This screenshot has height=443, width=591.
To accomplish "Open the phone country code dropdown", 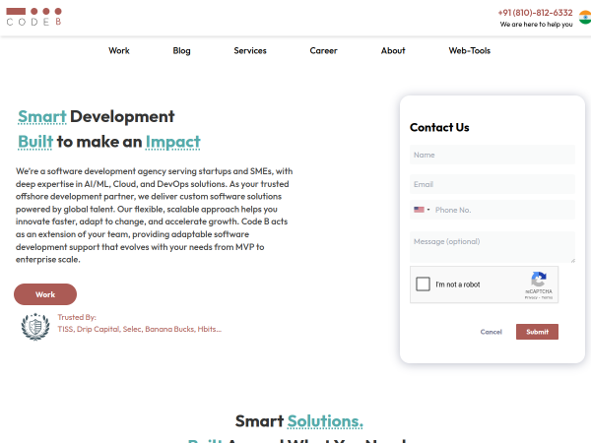I will [x=422, y=210].
